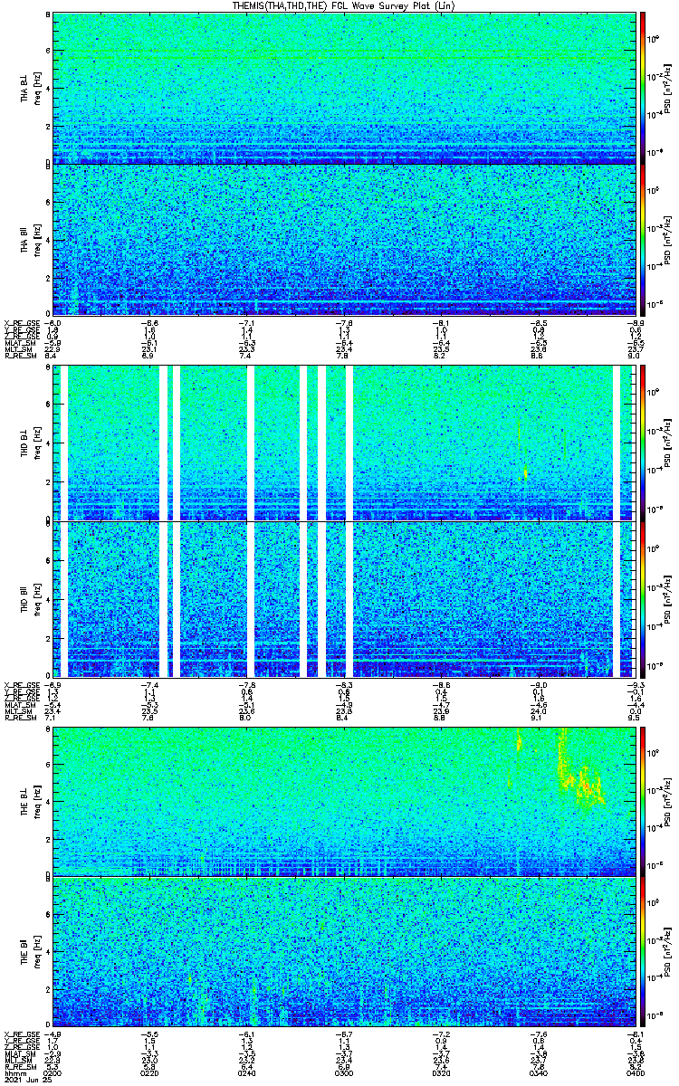Click the color bar beside the THE B⊥ panel

click(644, 801)
